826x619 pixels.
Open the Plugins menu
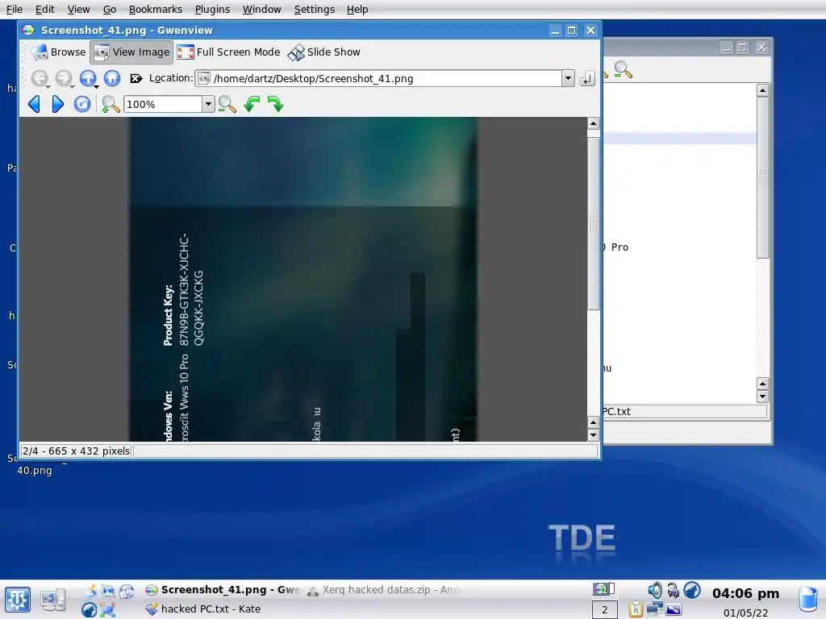212,10
